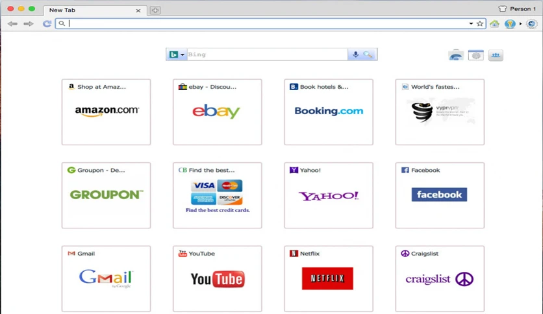The height and width of the screenshot is (314, 543).
Task: Click the Craigslist peace sign favicon
Action: (x=405, y=253)
